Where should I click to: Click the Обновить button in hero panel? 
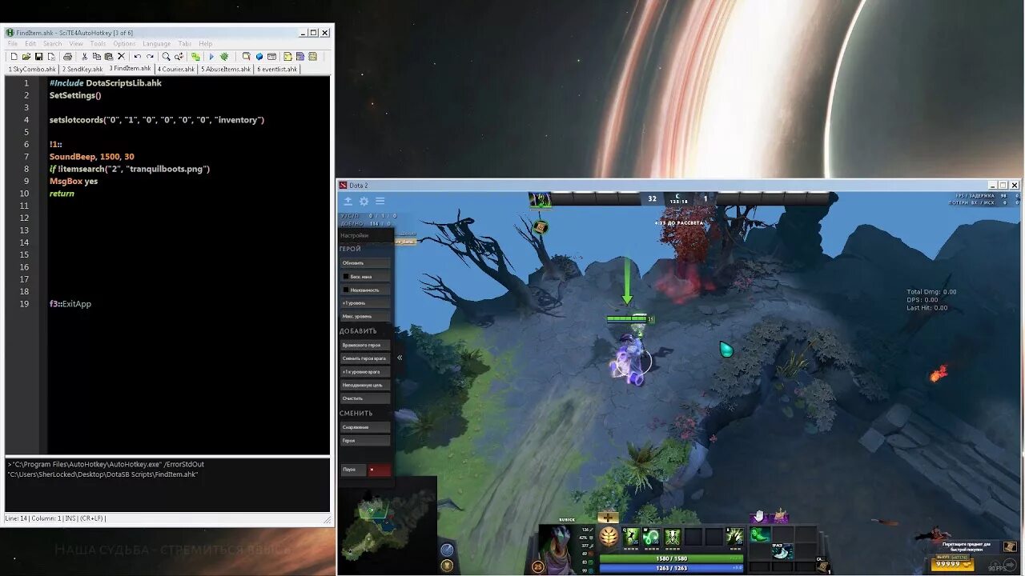point(365,263)
